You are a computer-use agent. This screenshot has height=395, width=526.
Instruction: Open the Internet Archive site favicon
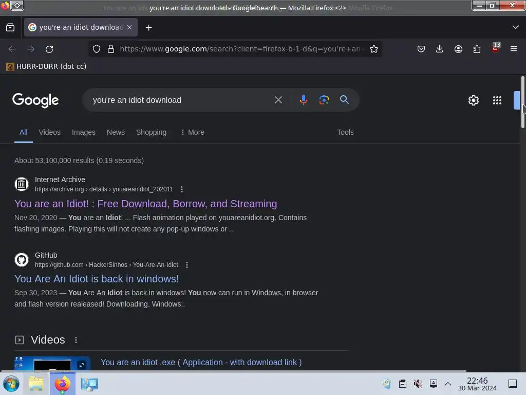[x=22, y=184]
